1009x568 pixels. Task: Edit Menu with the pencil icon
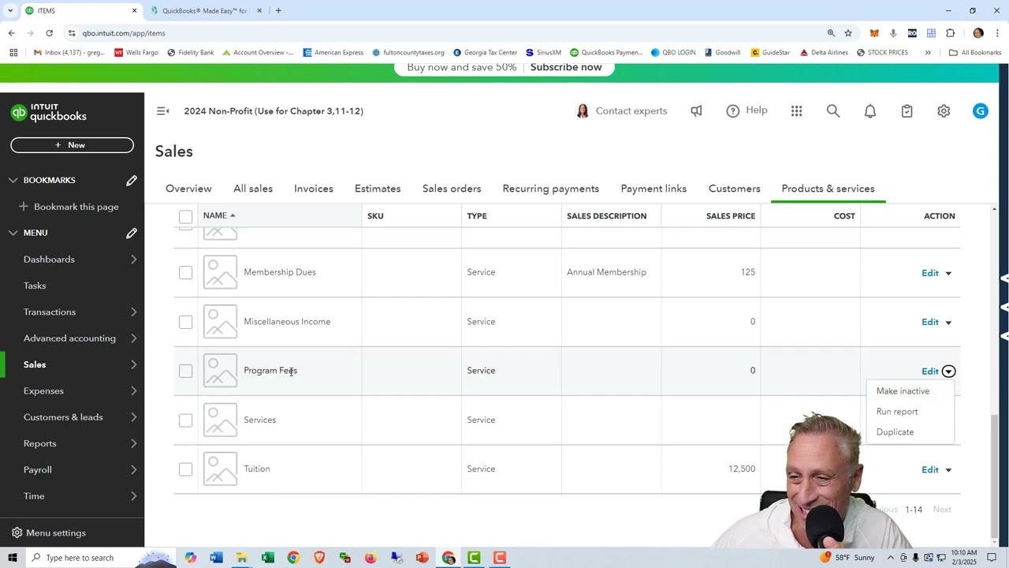coord(132,234)
